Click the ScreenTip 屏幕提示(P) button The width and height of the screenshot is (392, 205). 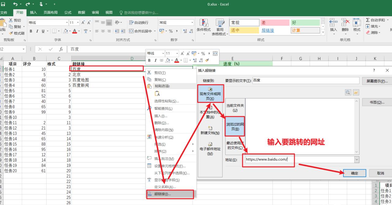[377, 81]
